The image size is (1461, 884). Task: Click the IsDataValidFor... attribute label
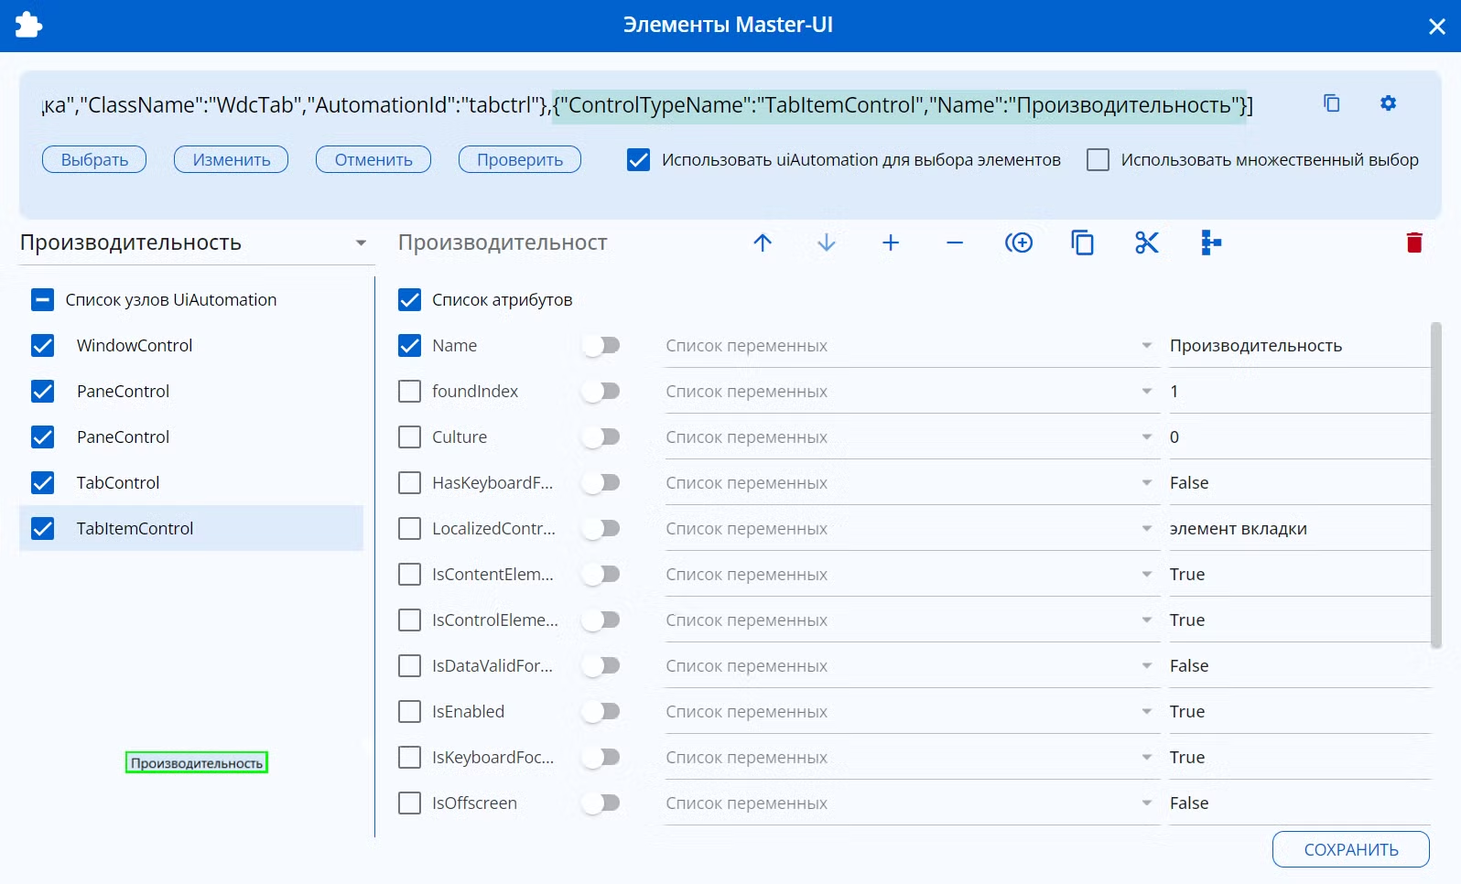(492, 665)
